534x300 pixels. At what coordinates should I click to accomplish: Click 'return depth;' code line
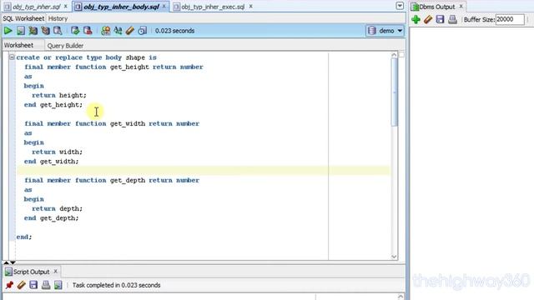tap(58, 208)
